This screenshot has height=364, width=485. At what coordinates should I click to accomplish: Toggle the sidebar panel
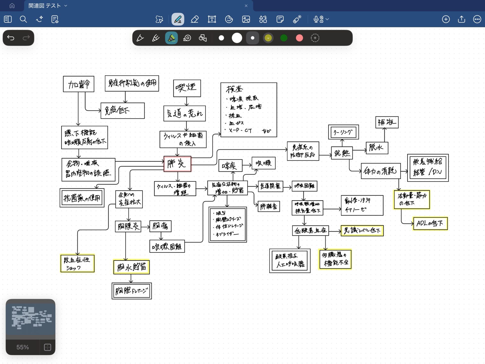8,19
